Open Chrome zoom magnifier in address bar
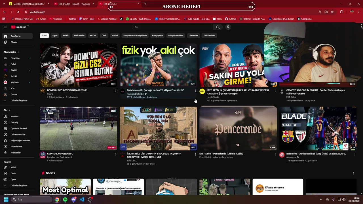Screen dimensions: 363x204 click(x=320, y=12)
